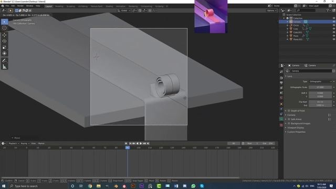Viewport: 336px width, 189px height.
Task: Click the Shift X value field
Action: [x=320, y=93]
